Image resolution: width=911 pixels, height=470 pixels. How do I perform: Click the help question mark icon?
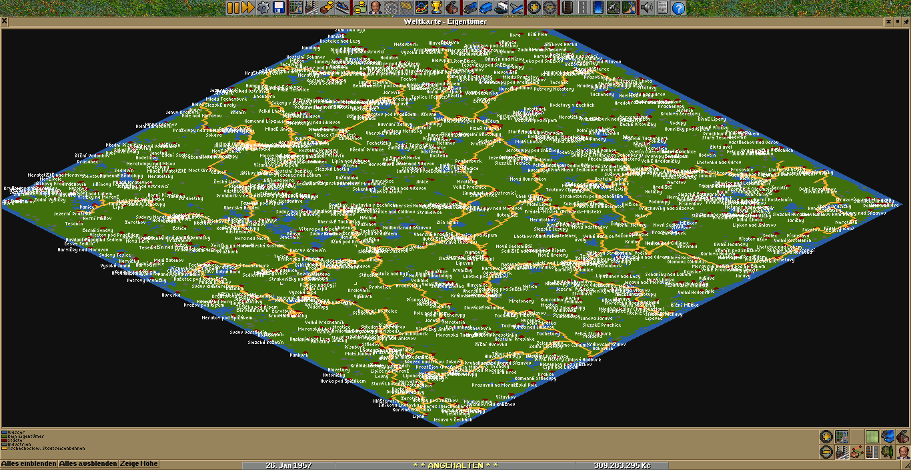(x=678, y=8)
